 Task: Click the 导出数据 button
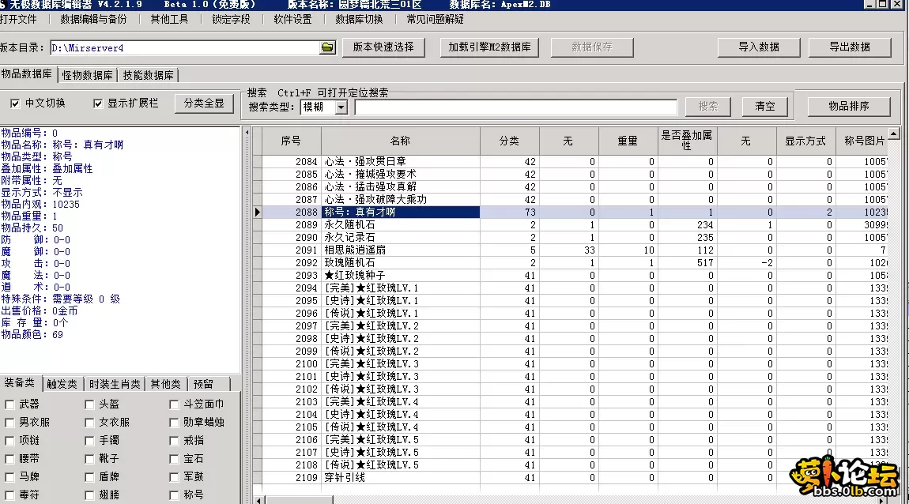pyautogui.click(x=850, y=47)
